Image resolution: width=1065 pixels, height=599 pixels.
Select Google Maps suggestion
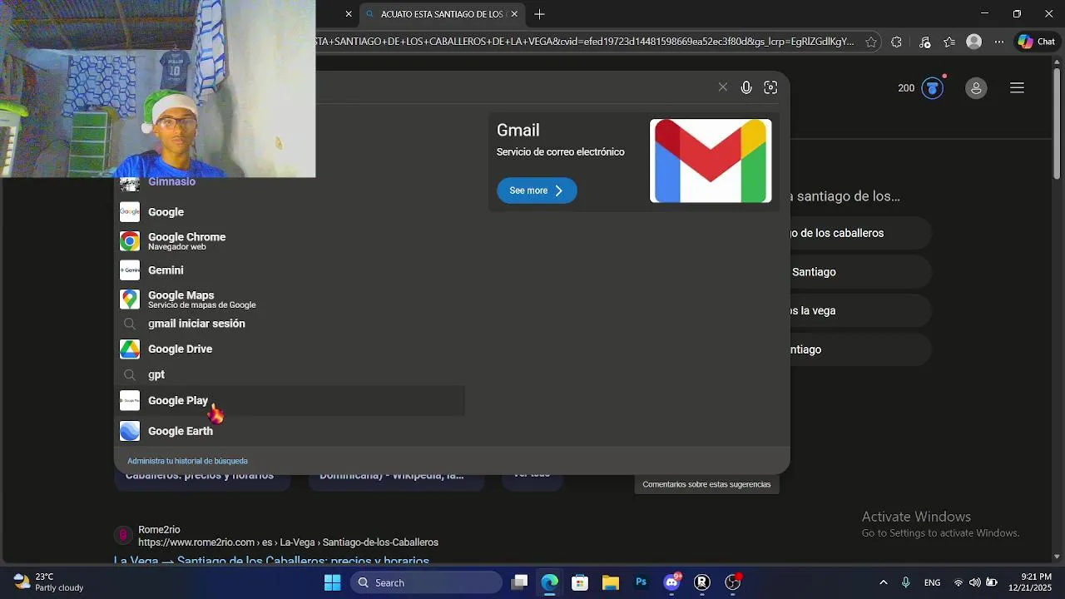point(290,299)
